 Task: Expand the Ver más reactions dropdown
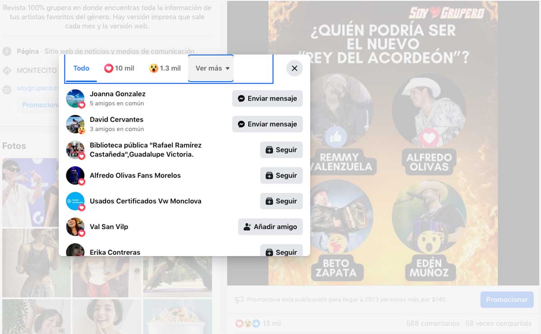(x=211, y=68)
